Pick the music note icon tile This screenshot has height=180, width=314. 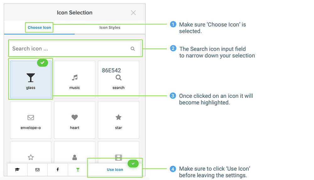click(x=74, y=80)
